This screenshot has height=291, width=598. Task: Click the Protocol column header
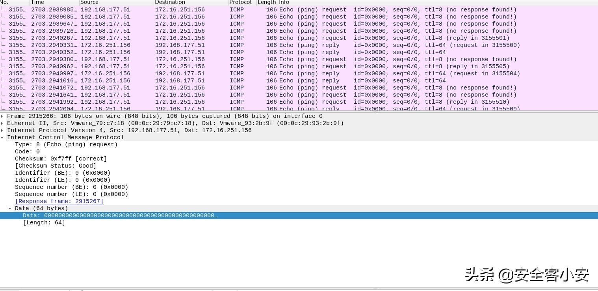pyautogui.click(x=242, y=2)
